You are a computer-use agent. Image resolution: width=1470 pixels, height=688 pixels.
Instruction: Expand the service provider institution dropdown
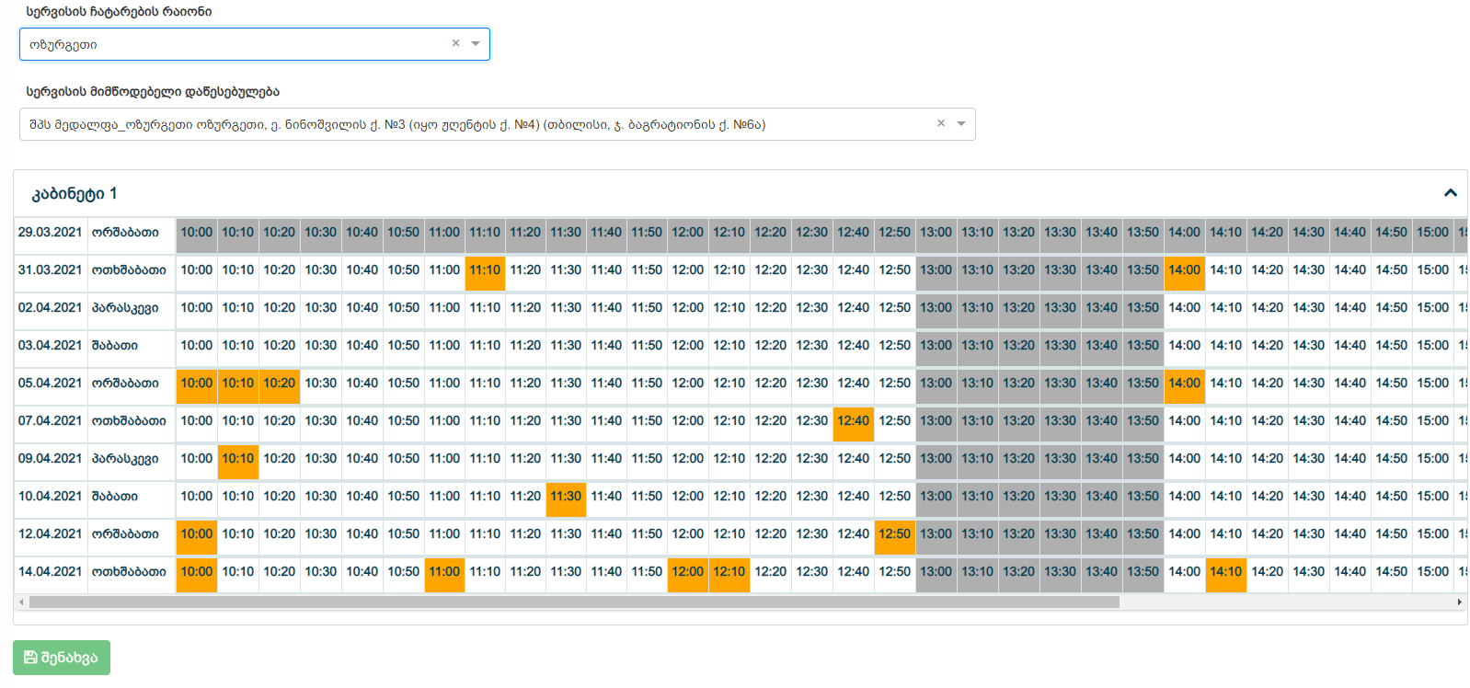point(961,123)
